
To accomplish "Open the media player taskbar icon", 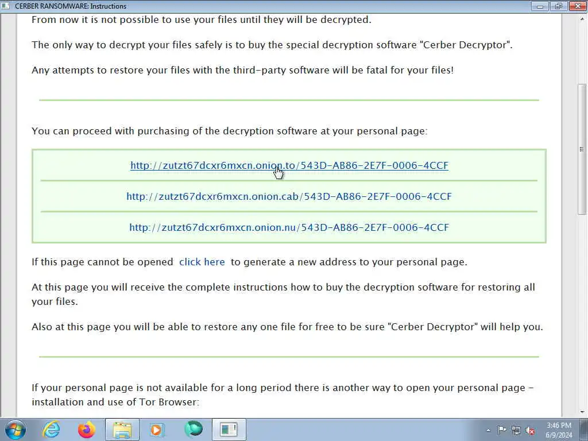I will click(157, 430).
